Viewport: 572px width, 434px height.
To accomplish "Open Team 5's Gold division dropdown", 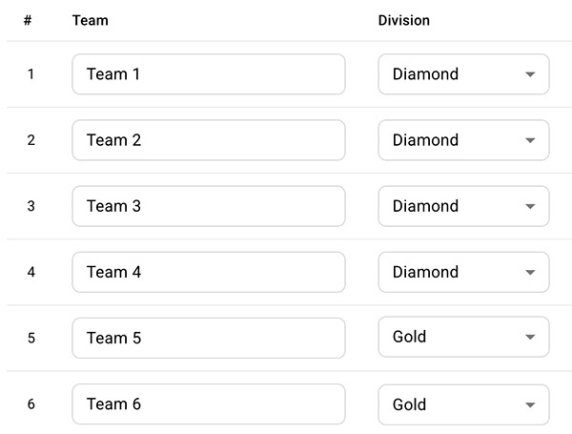I will click(463, 337).
